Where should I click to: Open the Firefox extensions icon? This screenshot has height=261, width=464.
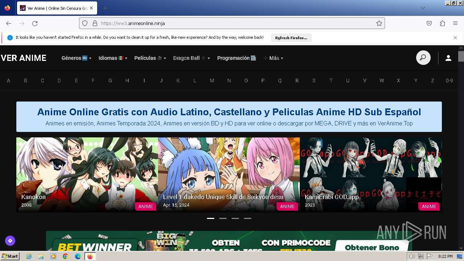pos(442,23)
